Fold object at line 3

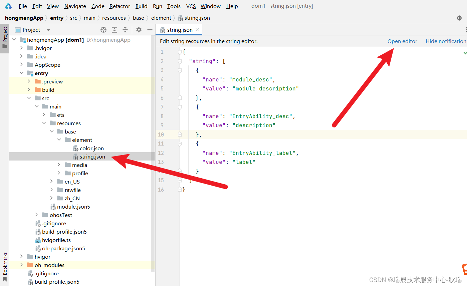pyautogui.click(x=180, y=70)
